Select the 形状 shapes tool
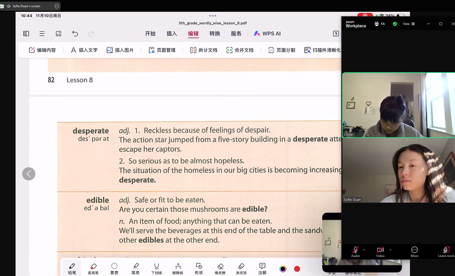 [199, 269]
